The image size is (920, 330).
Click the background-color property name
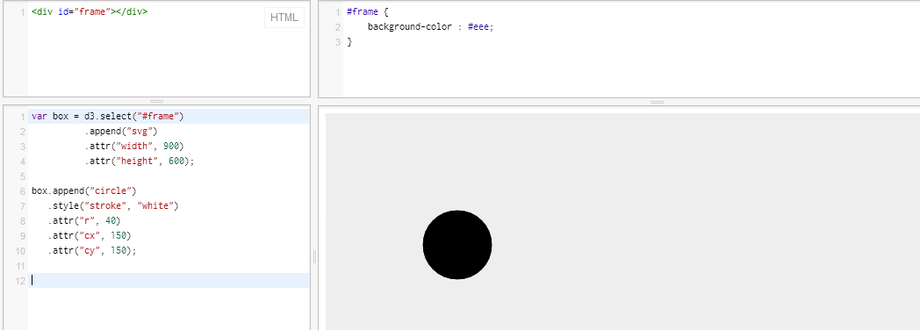tap(410, 27)
